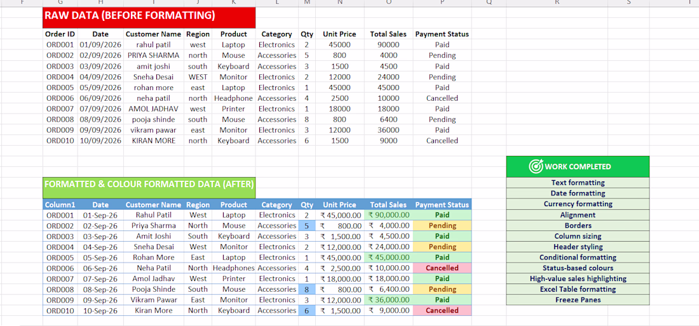This screenshot has width=699, height=326.
Task: Click the '₹ 10,000.00' total sales cell
Action: (388, 268)
